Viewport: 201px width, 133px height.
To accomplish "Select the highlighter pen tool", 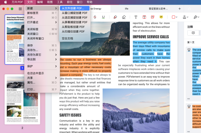I will pos(115,17).
